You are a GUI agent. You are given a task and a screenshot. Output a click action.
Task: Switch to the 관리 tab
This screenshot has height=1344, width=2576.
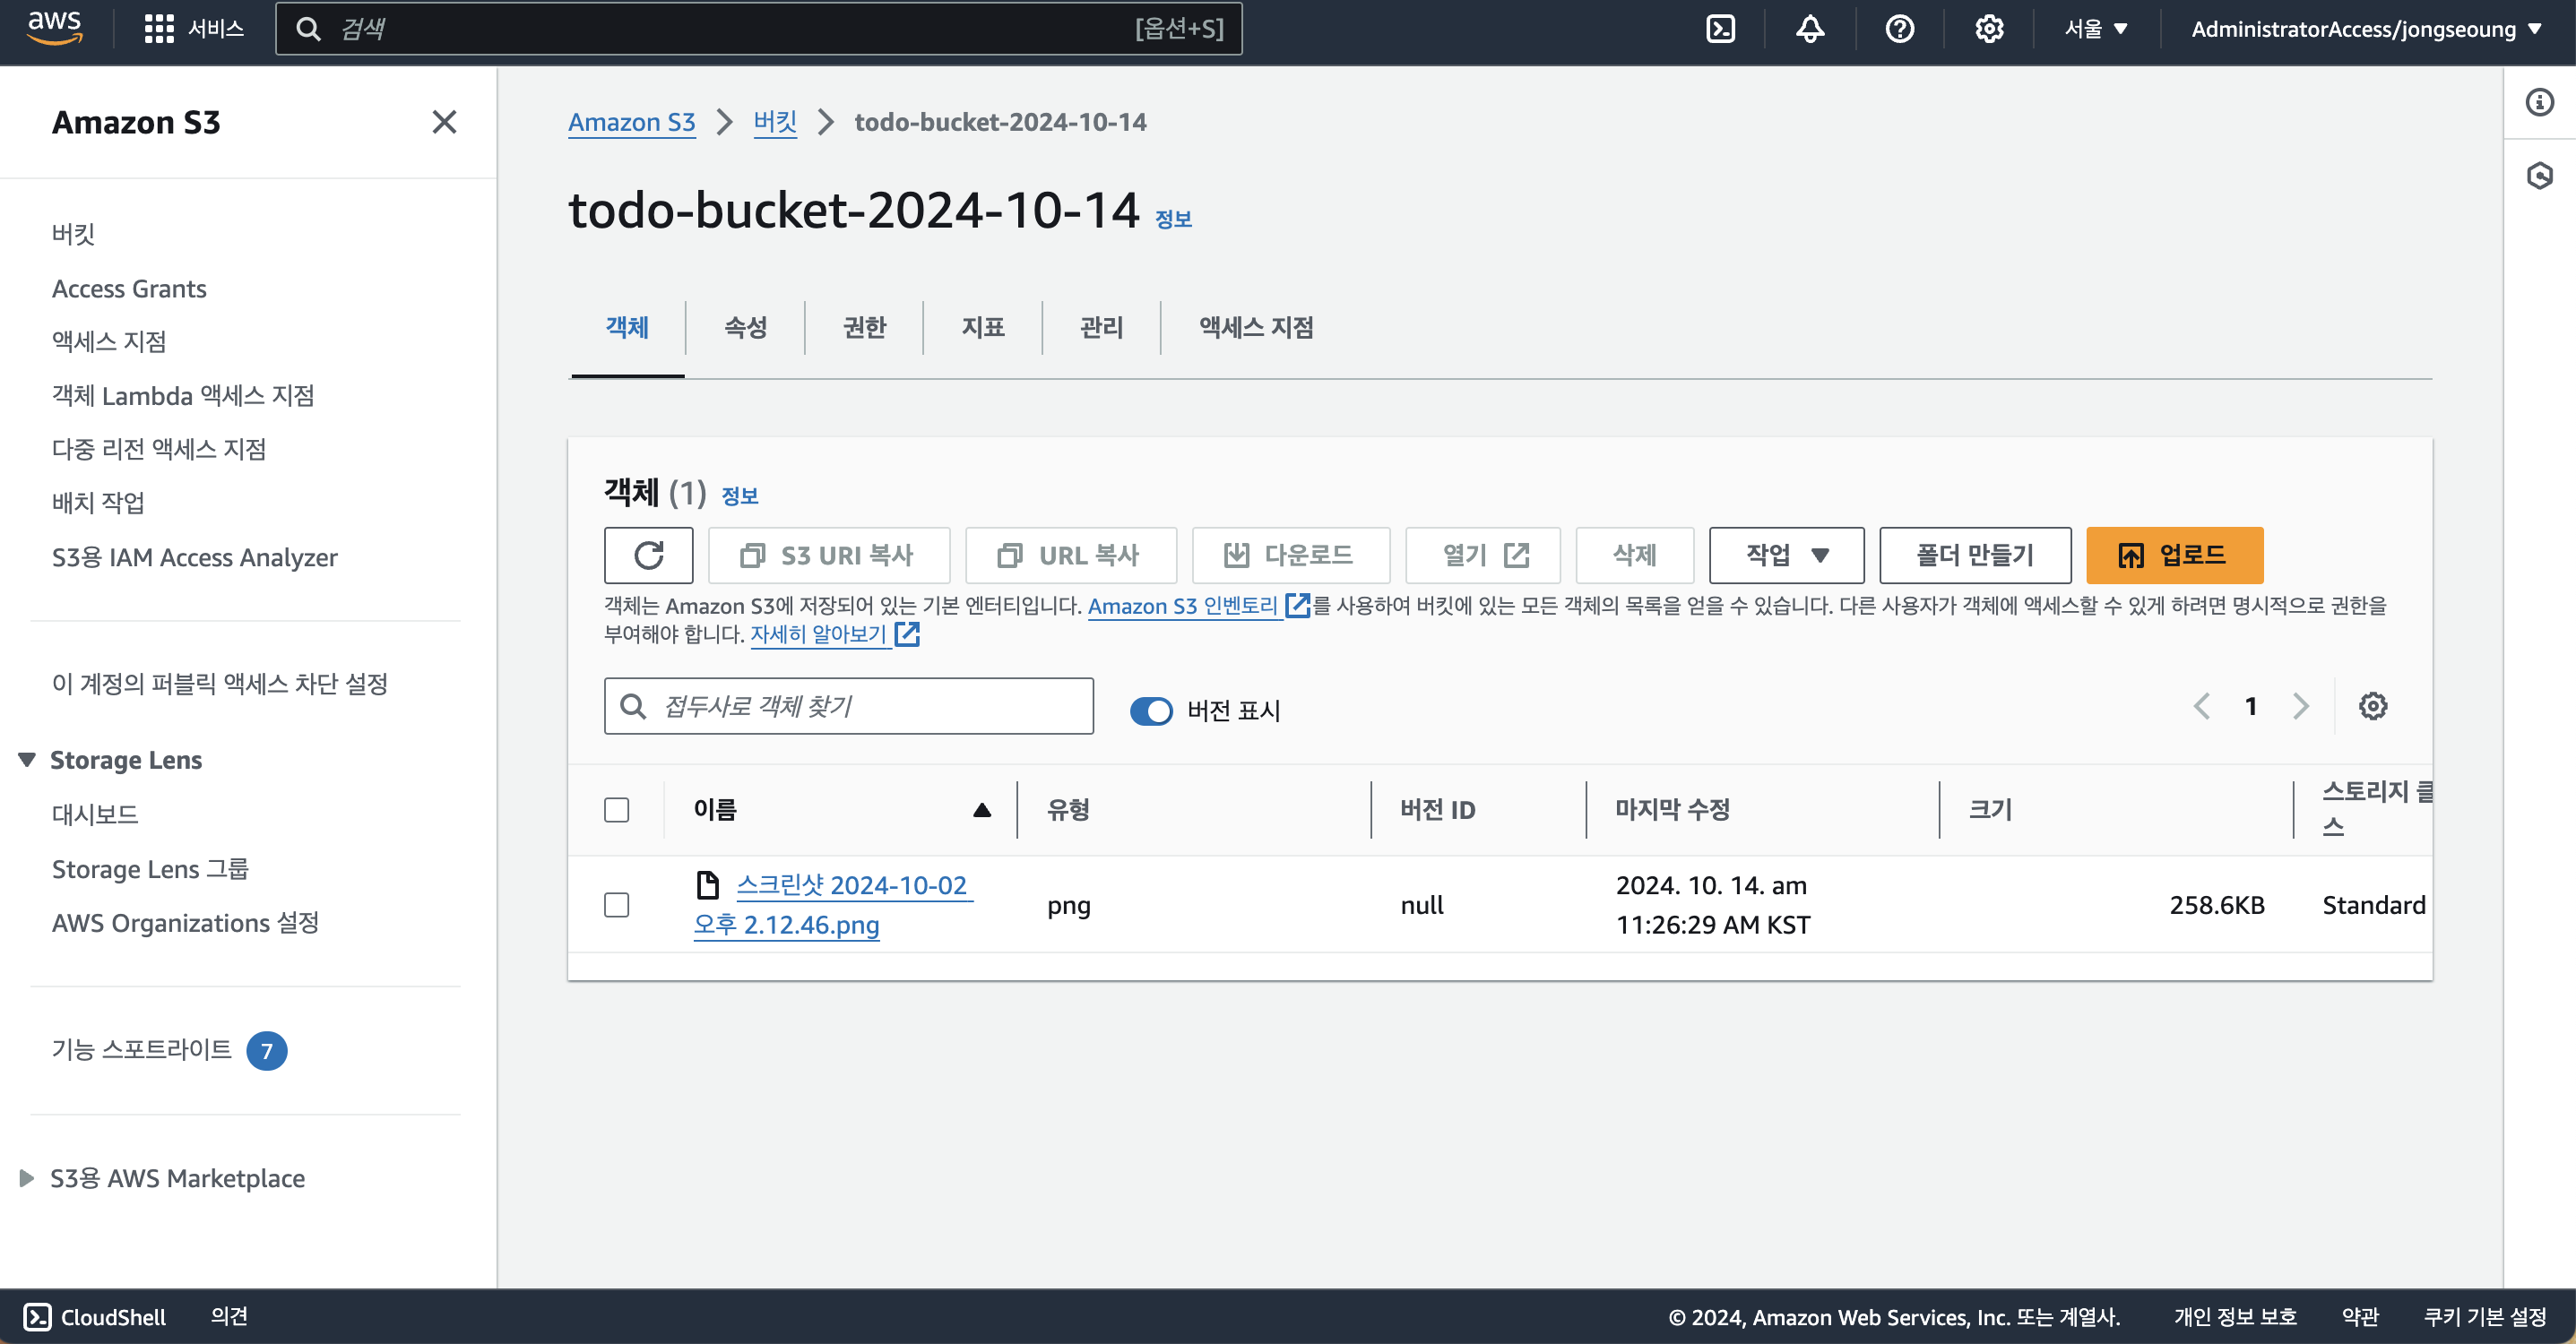tap(1101, 327)
